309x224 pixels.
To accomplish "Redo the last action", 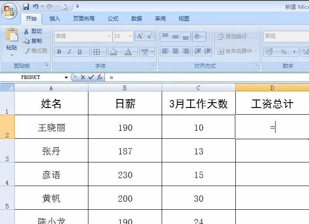I will (x=50, y=7).
